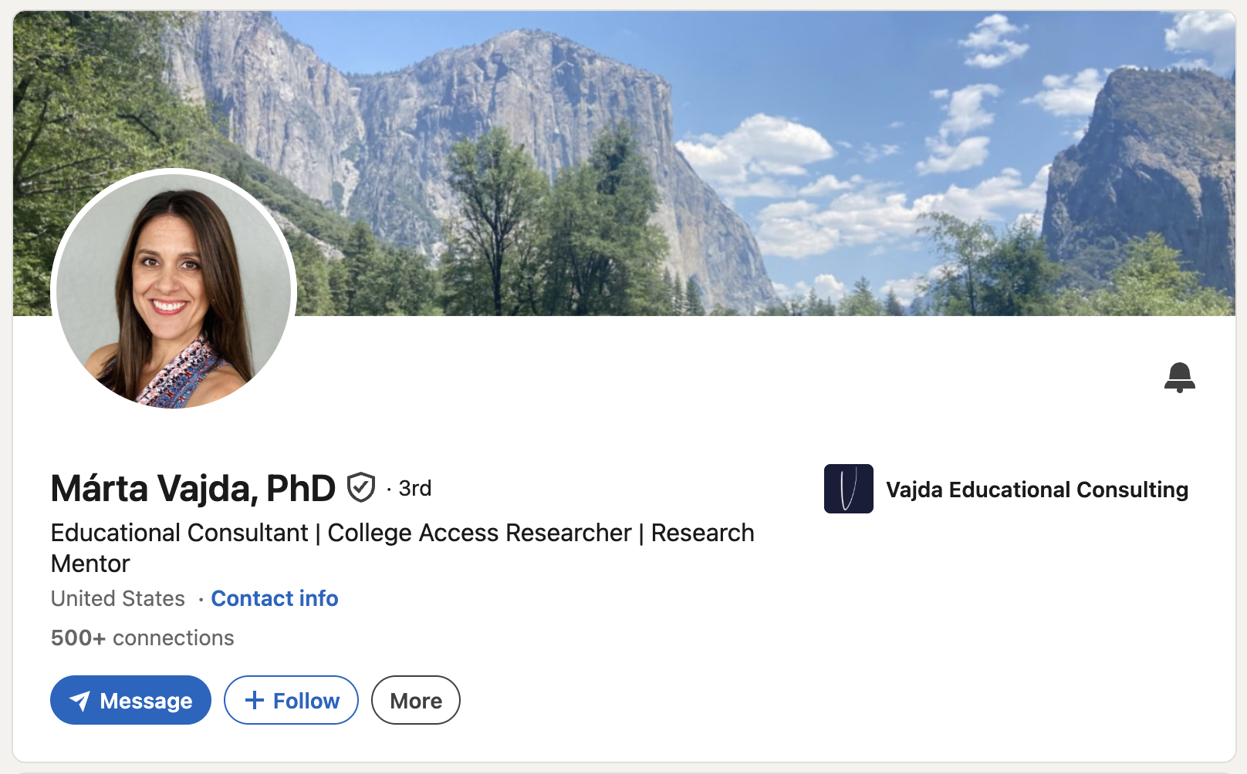Click the word Mentor on the headline's second line
The image size is (1247, 774).
pyautogui.click(x=90, y=564)
